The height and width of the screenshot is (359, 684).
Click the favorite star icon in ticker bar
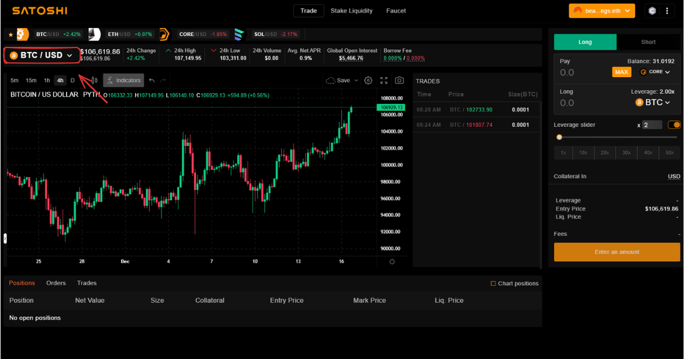pos(10,34)
